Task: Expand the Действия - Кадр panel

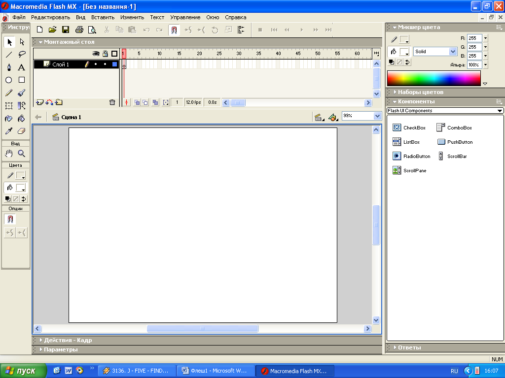Action: coord(41,340)
